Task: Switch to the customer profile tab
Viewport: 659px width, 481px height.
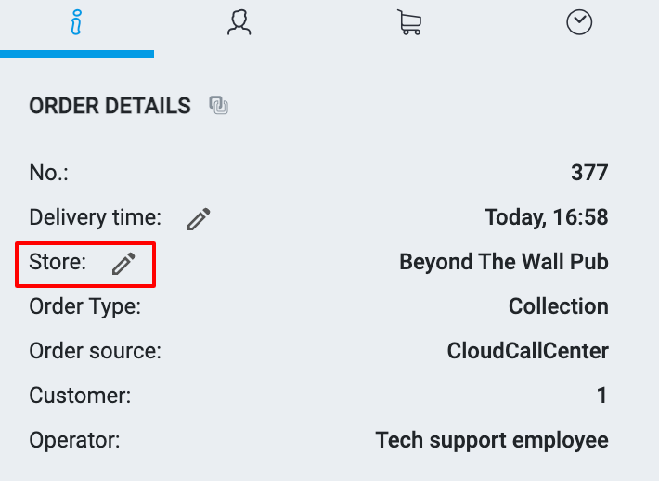Action: [x=239, y=23]
